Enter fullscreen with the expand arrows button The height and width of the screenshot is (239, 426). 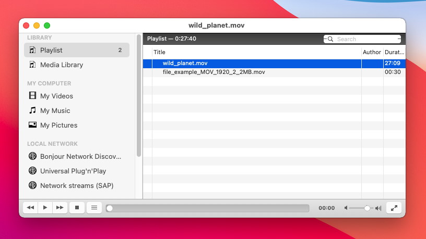point(394,208)
